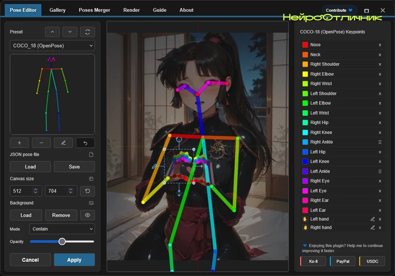The width and height of the screenshot is (395, 276).
Task: Click the canvas size grid icon
Action: point(91,179)
